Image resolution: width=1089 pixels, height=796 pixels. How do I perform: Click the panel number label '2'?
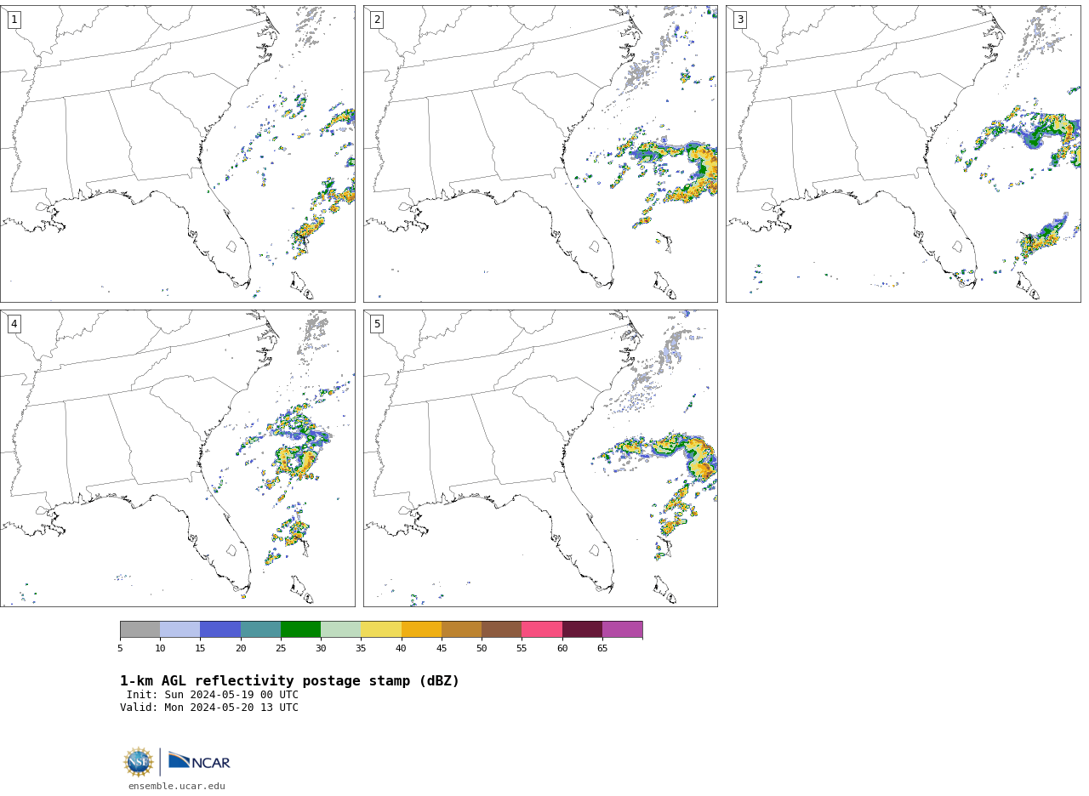(377, 20)
